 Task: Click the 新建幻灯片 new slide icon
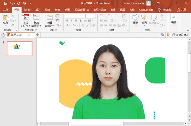click(x=50, y=17)
